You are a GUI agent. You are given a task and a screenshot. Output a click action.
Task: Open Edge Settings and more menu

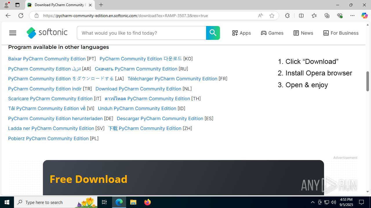coord(352,16)
